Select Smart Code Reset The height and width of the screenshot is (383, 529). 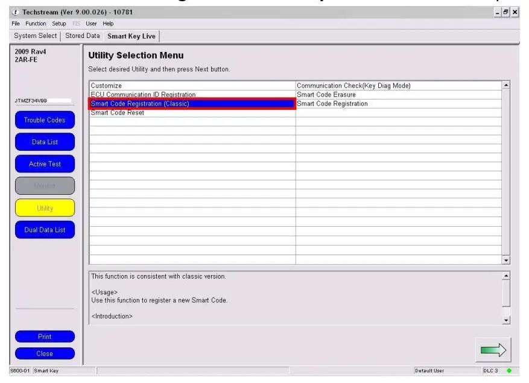point(192,113)
